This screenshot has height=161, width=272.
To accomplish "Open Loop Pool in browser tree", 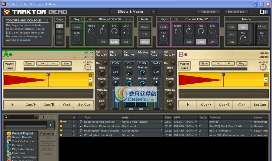I will (18, 153).
